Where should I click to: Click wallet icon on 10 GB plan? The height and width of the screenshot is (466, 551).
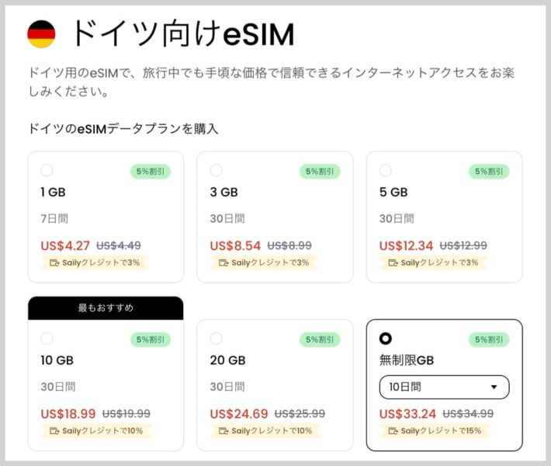[54, 431]
